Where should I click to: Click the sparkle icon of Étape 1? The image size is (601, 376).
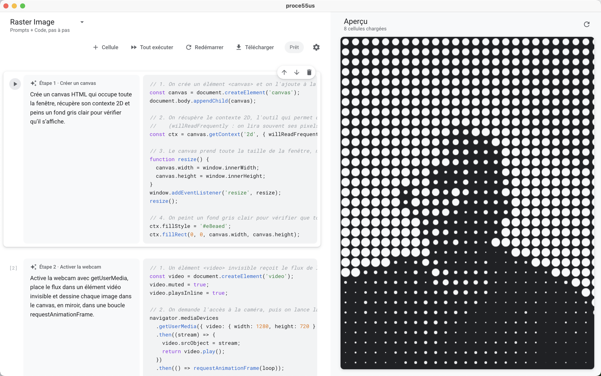[33, 83]
